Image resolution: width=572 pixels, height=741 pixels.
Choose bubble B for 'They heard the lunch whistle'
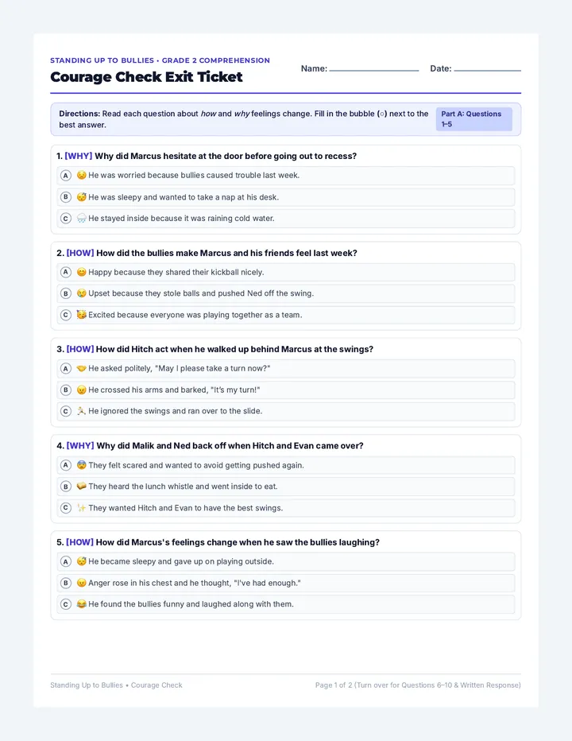pos(66,487)
